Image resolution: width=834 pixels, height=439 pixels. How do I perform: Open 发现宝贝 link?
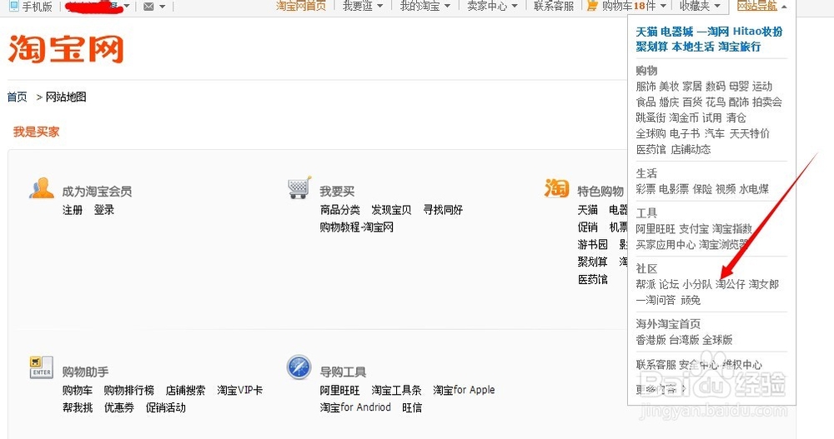(x=391, y=209)
